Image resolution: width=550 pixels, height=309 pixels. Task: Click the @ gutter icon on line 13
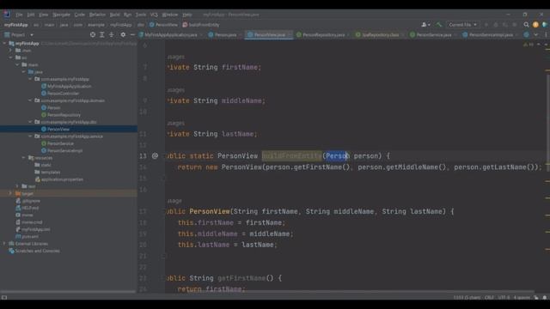point(155,156)
